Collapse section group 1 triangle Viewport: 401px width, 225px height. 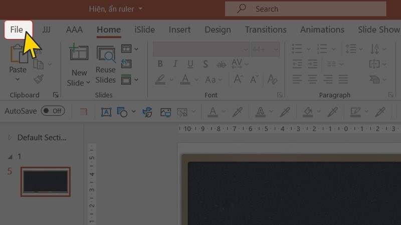10,156
